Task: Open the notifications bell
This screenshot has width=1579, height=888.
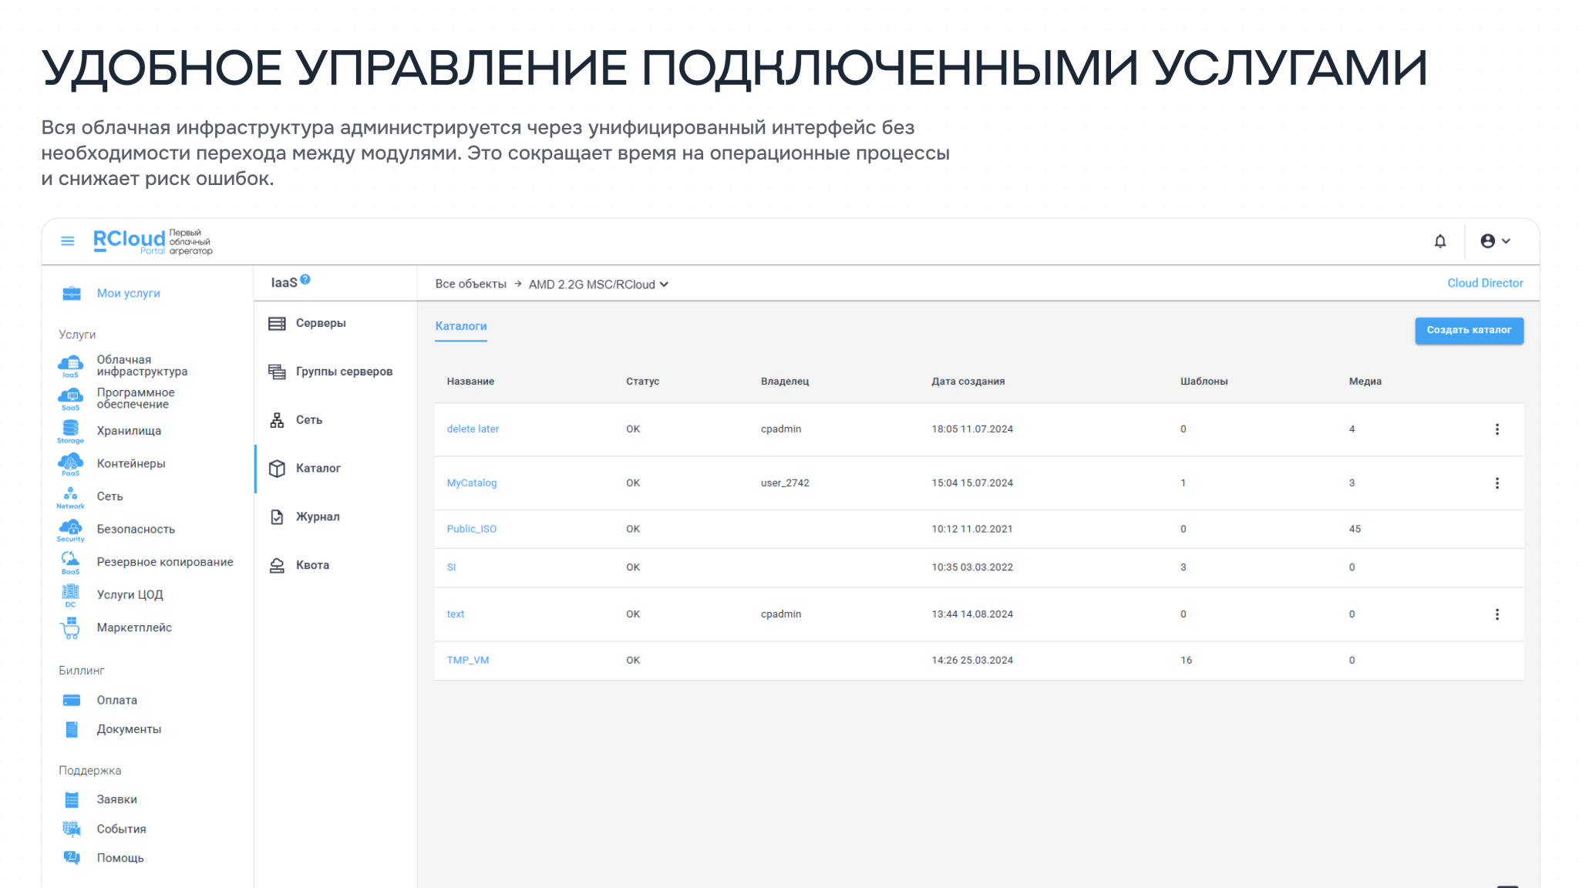Action: click(1439, 241)
